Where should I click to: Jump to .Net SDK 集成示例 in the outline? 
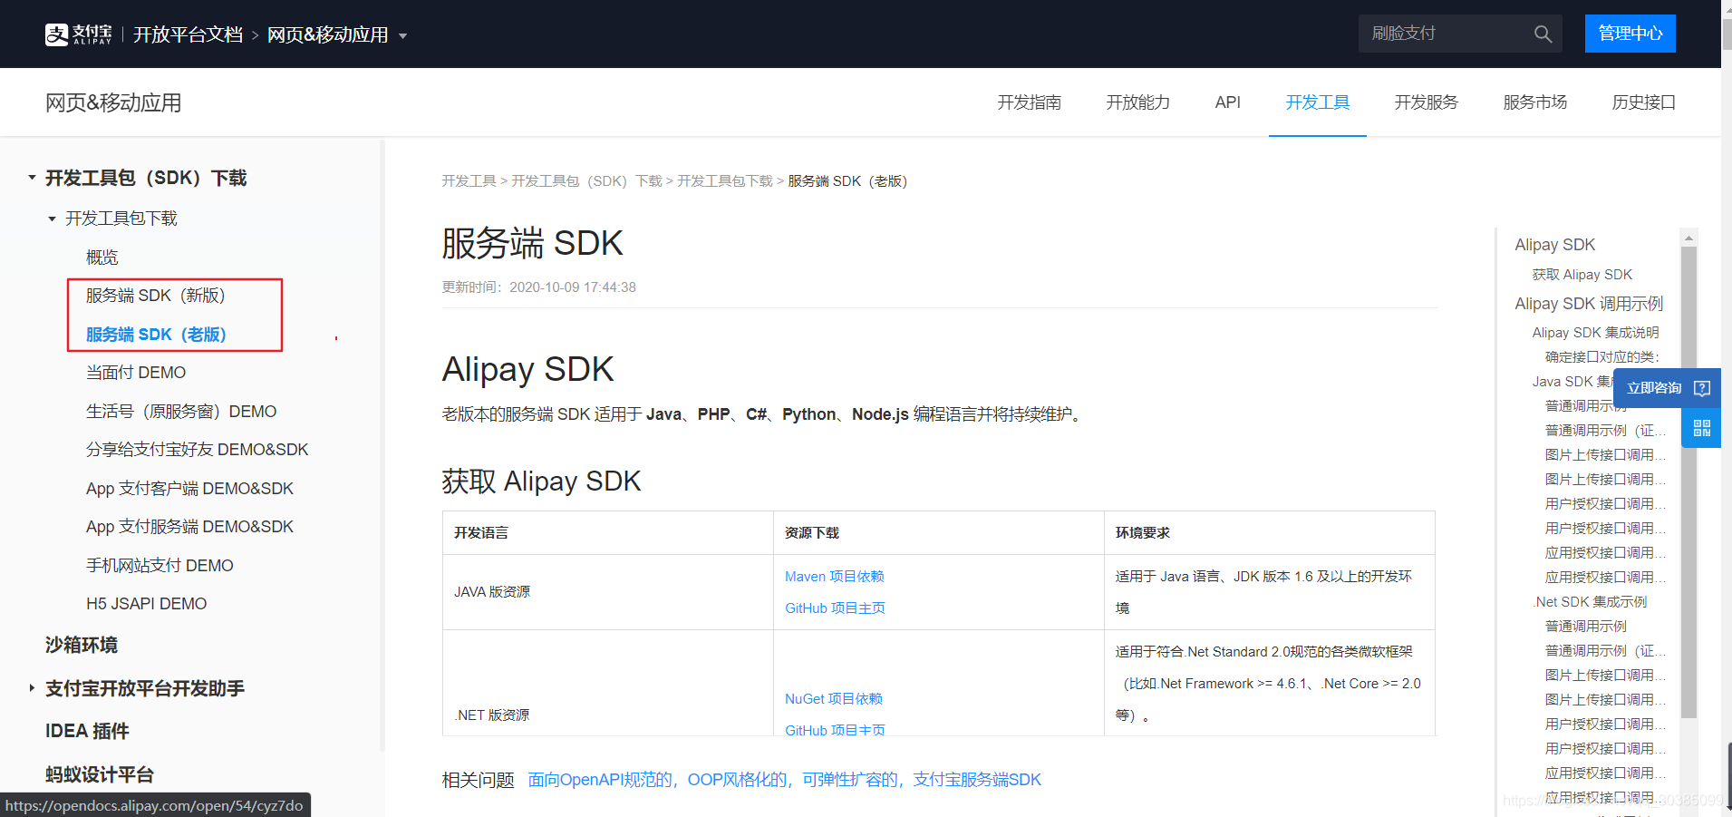(x=1590, y=602)
